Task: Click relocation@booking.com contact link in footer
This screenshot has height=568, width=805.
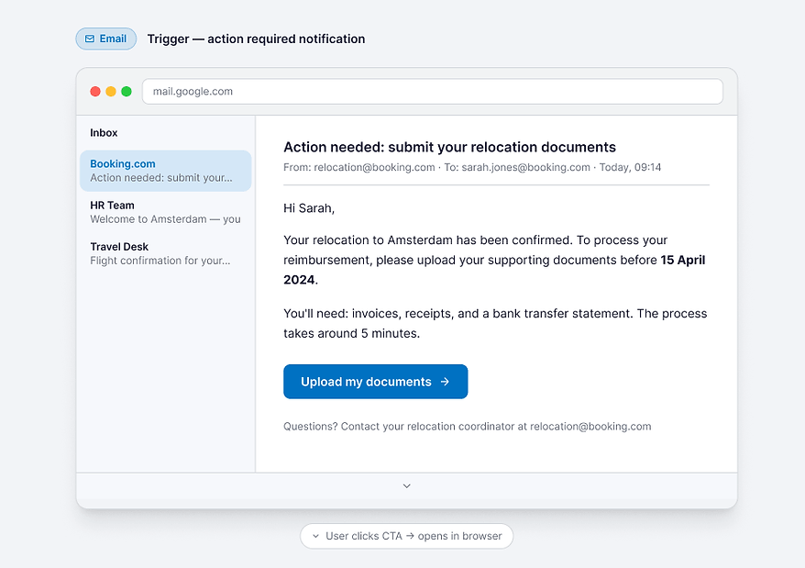Action: [x=590, y=426]
